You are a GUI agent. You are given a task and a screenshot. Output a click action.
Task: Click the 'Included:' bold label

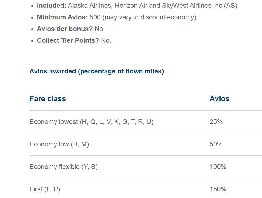(52, 6)
